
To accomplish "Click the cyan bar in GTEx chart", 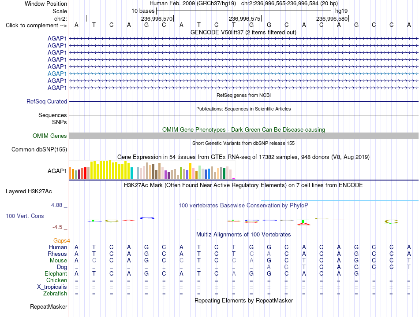I will pyautogui.click(x=131, y=173).
